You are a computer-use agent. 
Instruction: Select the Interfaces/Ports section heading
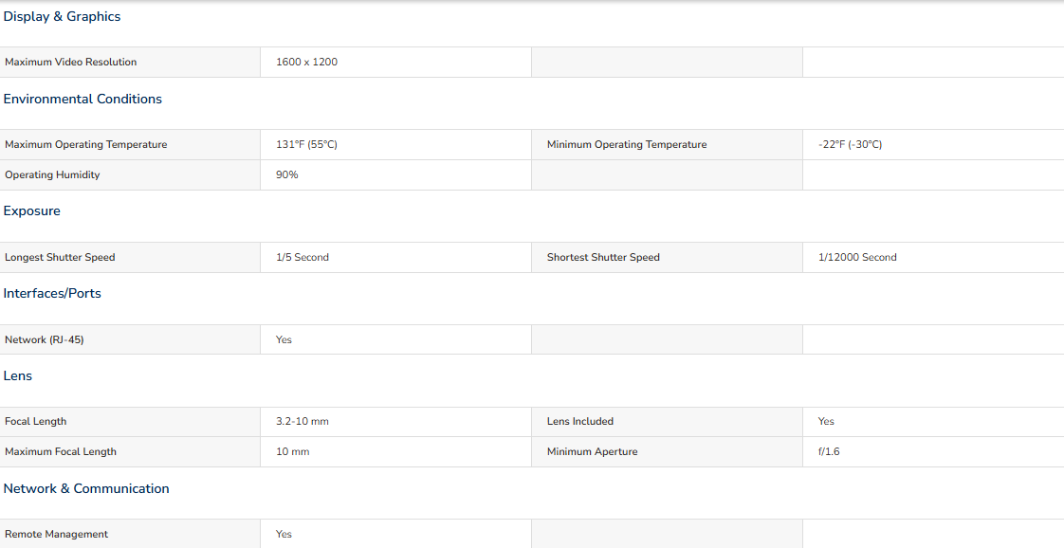(52, 294)
